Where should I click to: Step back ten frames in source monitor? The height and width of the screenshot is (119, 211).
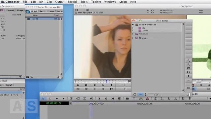coord(95,89)
